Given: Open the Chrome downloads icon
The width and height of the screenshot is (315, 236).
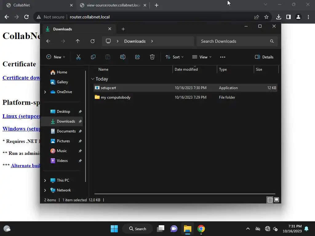Looking at the screenshot, I should tap(279, 17).
